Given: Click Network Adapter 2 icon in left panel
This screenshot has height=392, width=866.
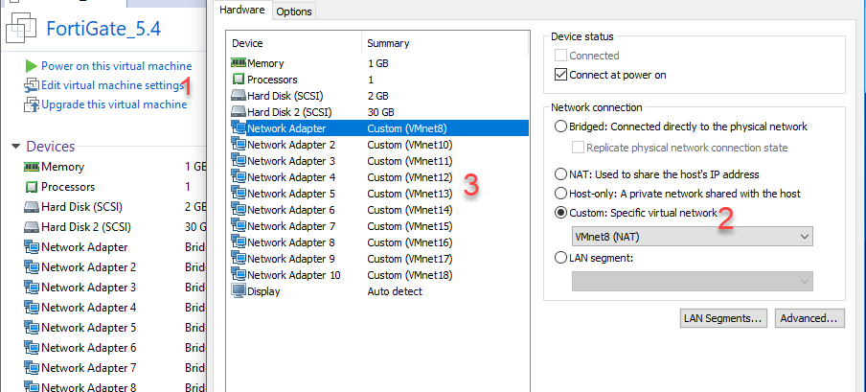Looking at the screenshot, I should point(31,267).
